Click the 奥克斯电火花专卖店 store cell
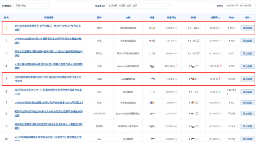 (x=128, y=126)
